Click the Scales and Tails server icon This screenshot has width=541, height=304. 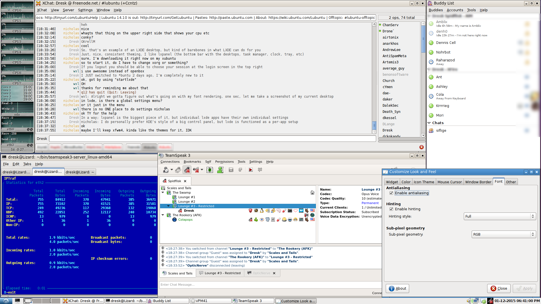[163, 188]
